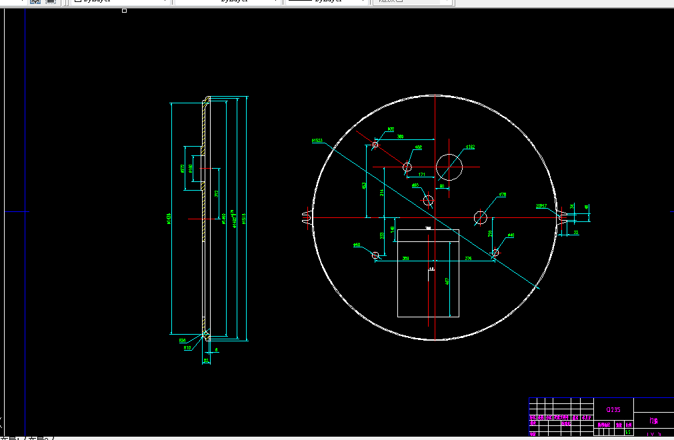Click the small white grip square near the top
Image resolution: width=674 pixels, height=440 pixels.
tap(124, 10)
